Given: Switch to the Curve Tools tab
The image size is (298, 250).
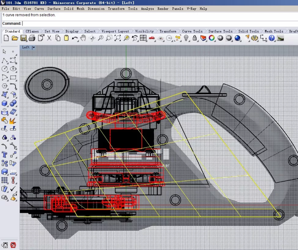Looking at the screenshot, I should point(192,31).
